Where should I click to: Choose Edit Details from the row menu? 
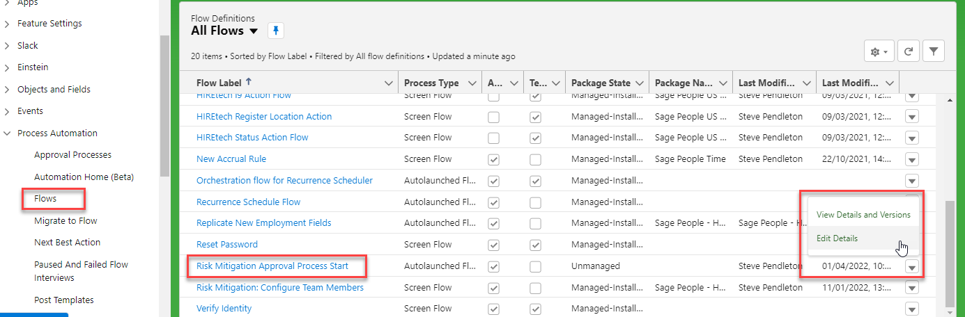coord(837,238)
